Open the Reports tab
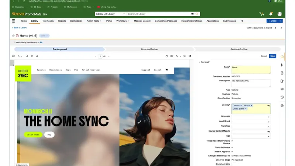The image size is (295, 166). point(62,21)
